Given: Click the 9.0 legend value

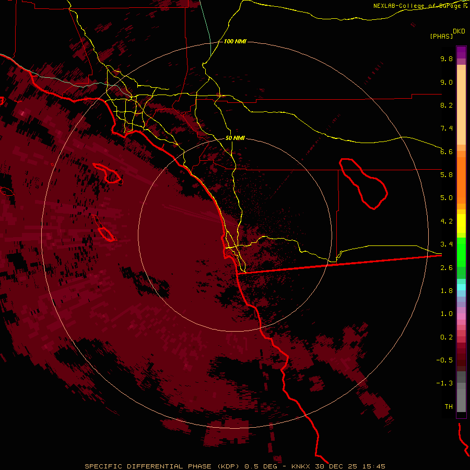Looking at the screenshot, I should [x=446, y=82].
